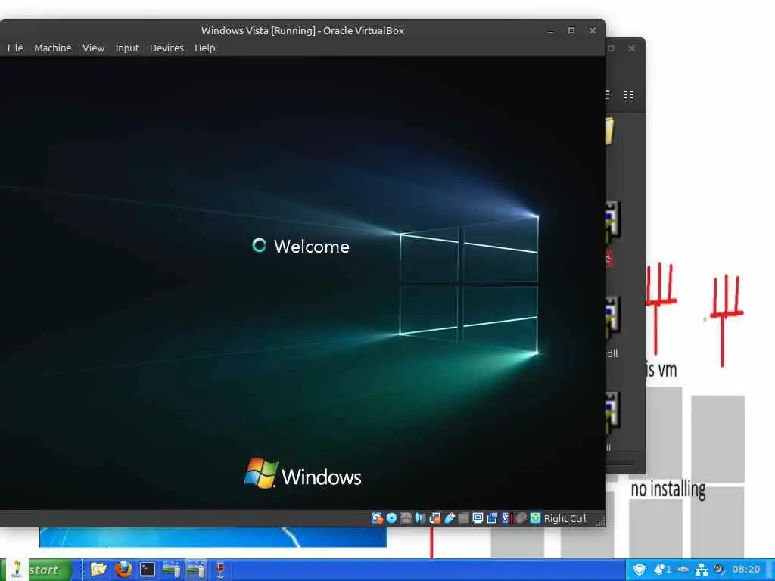This screenshot has height=581, width=775.
Task: Open the Machine menu
Action: (52, 48)
